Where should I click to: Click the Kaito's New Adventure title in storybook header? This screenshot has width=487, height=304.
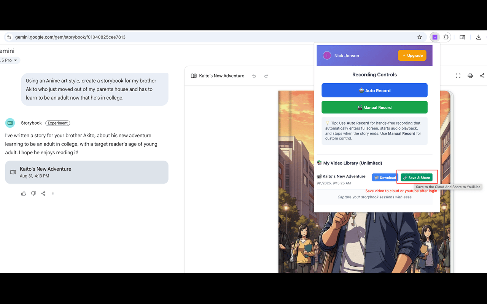(222, 76)
